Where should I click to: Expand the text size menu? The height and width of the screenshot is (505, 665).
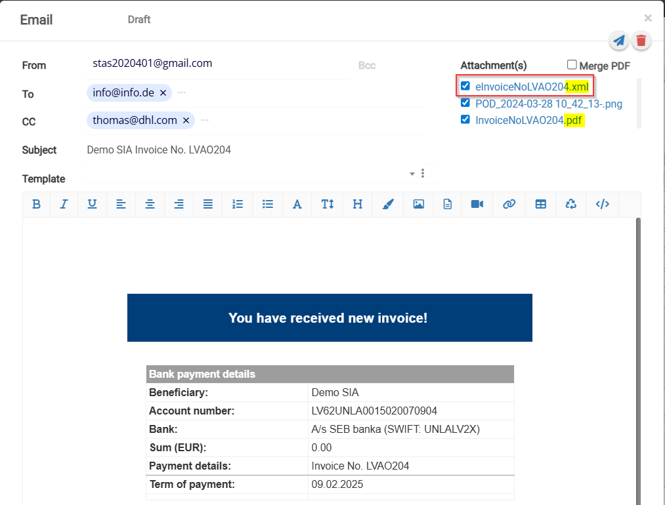(328, 204)
